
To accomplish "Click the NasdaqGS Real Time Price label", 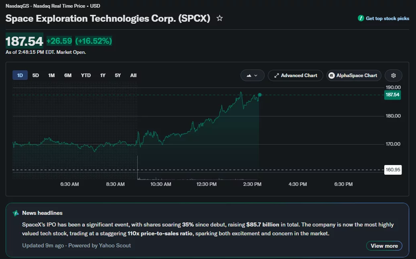I will (53, 6).
